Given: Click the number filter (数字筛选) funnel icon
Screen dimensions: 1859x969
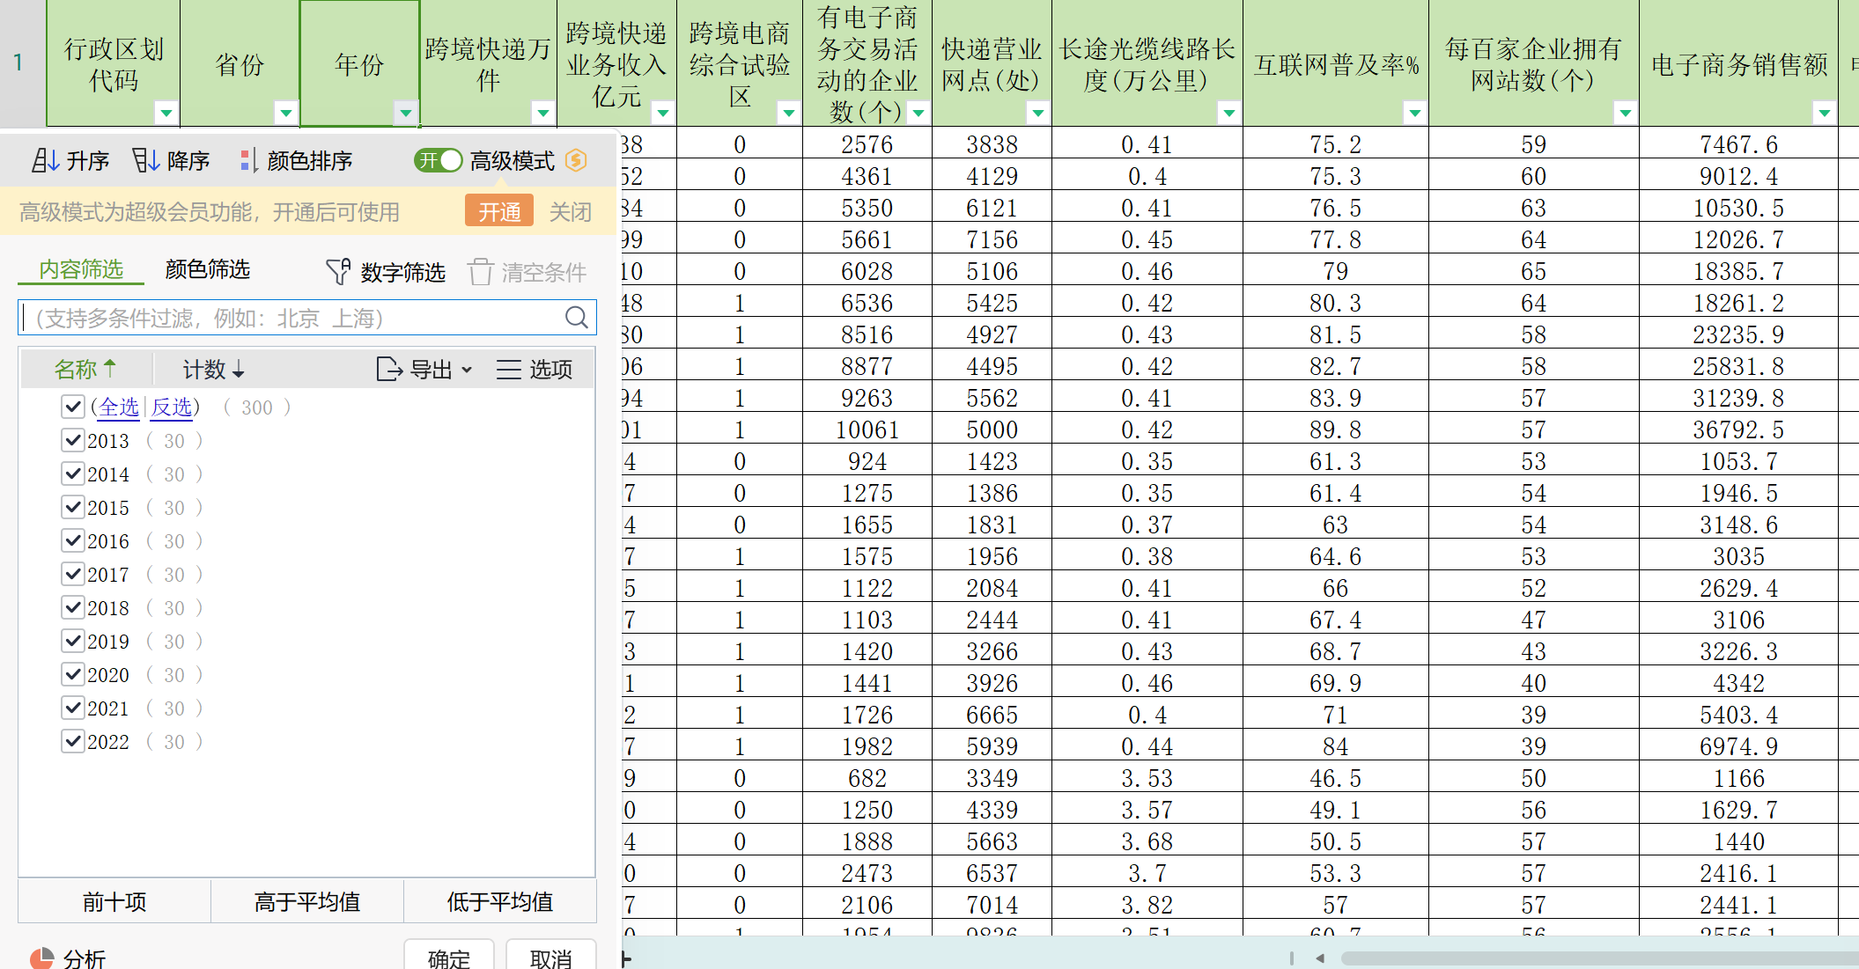Looking at the screenshot, I should 338,272.
